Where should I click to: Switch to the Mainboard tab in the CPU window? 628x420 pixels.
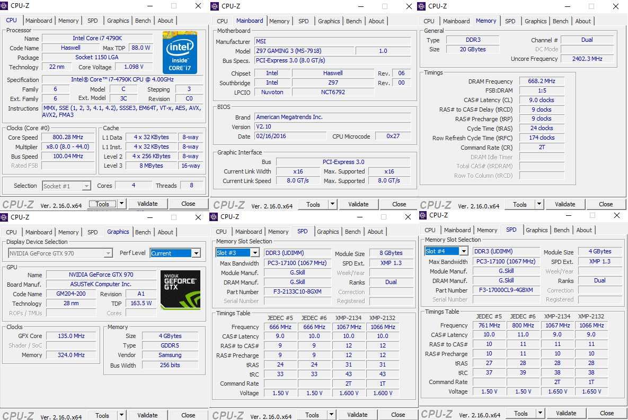pos(39,21)
